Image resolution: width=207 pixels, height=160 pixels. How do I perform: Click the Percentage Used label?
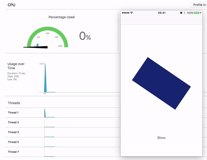pyautogui.click(x=62, y=17)
